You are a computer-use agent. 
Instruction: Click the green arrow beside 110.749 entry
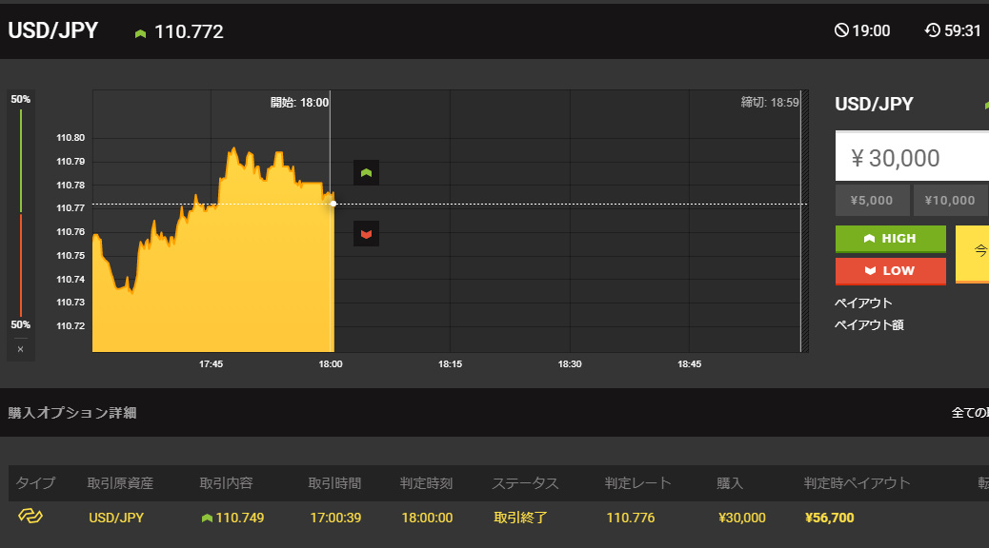[206, 519]
